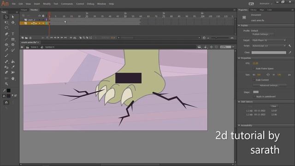
Task: Click the Delete layer trash icon
Action: 30,38
